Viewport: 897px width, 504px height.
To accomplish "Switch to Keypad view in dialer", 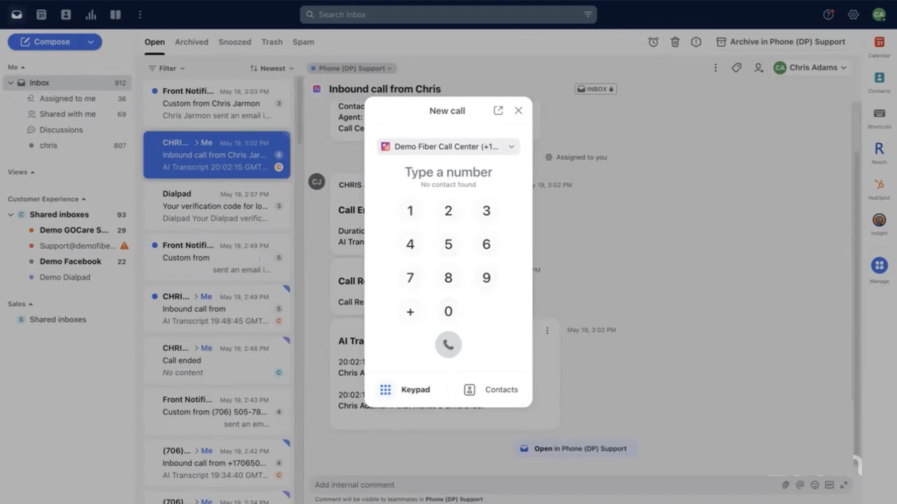I will (406, 390).
